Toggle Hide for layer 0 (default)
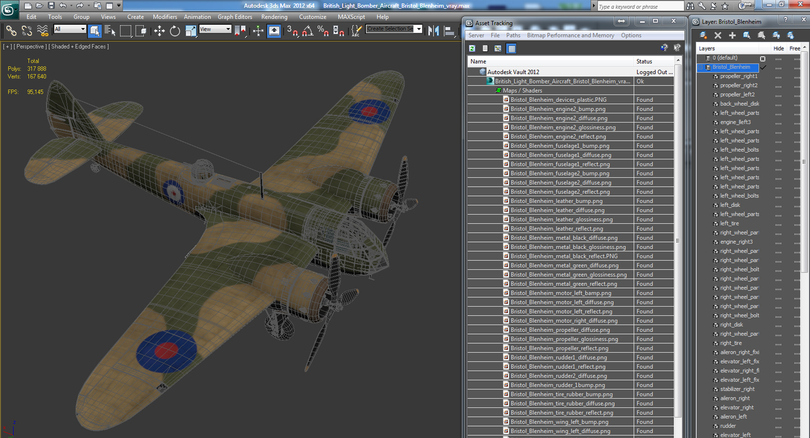 [778, 58]
